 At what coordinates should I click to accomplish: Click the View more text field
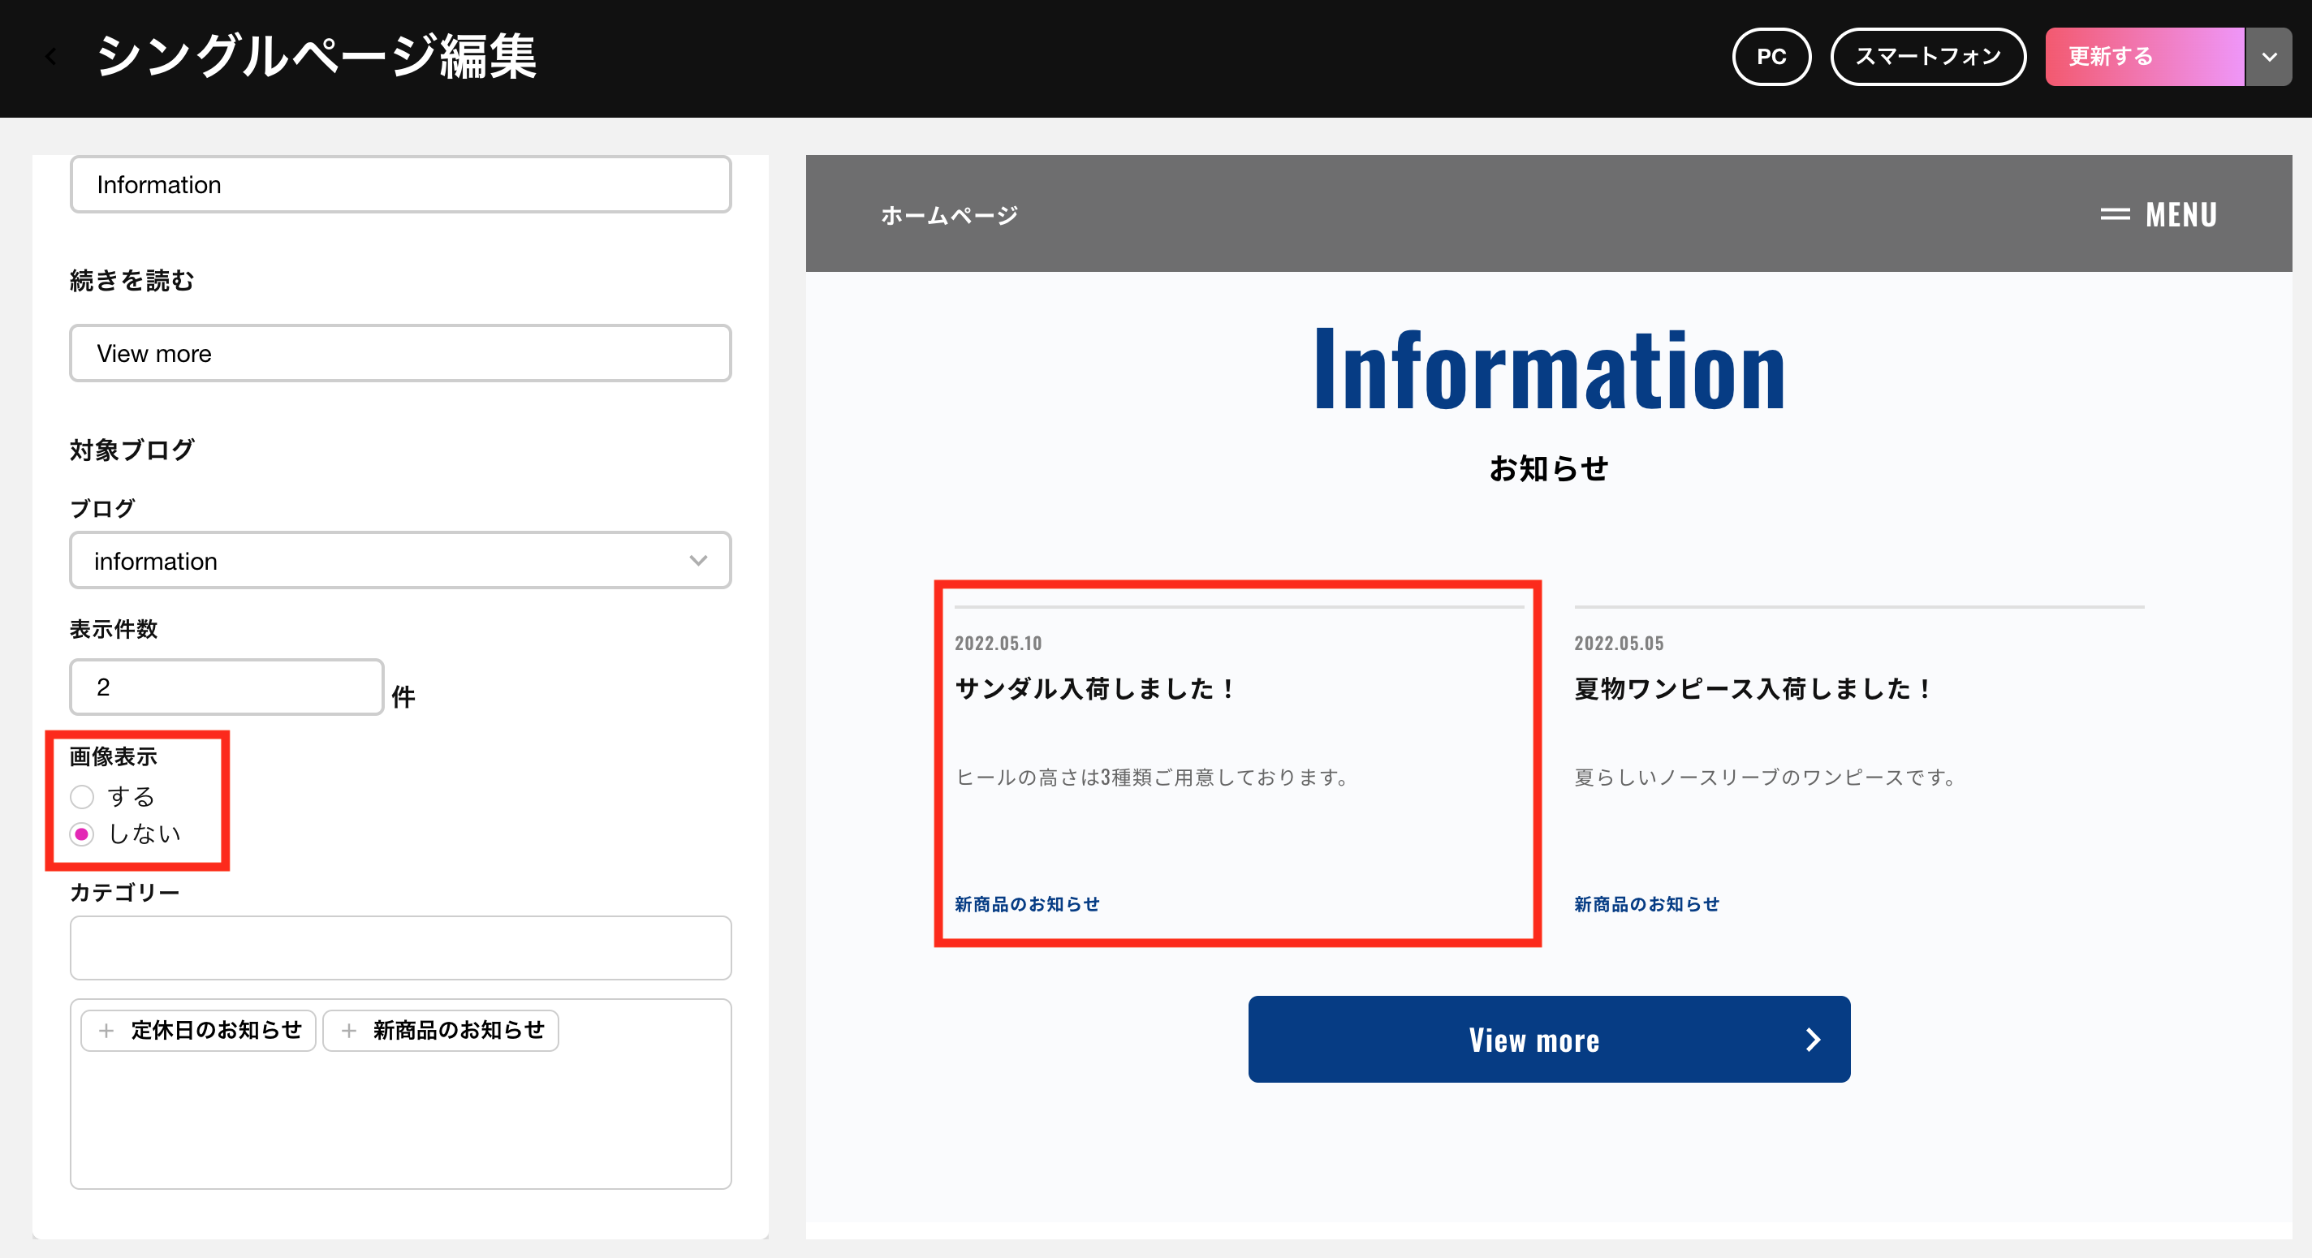point(400,354)
